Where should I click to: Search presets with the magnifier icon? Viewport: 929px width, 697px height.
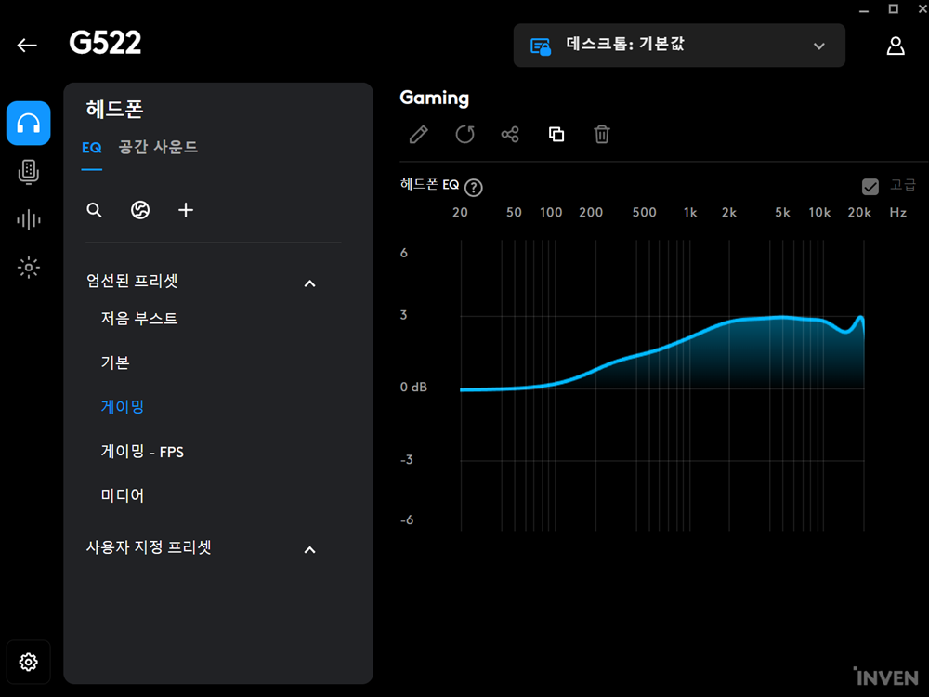(x=94, y=210)
